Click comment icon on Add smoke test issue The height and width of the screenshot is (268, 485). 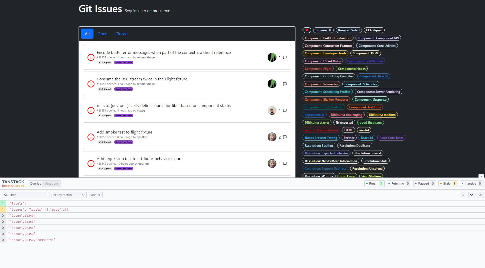coord(285,137)
